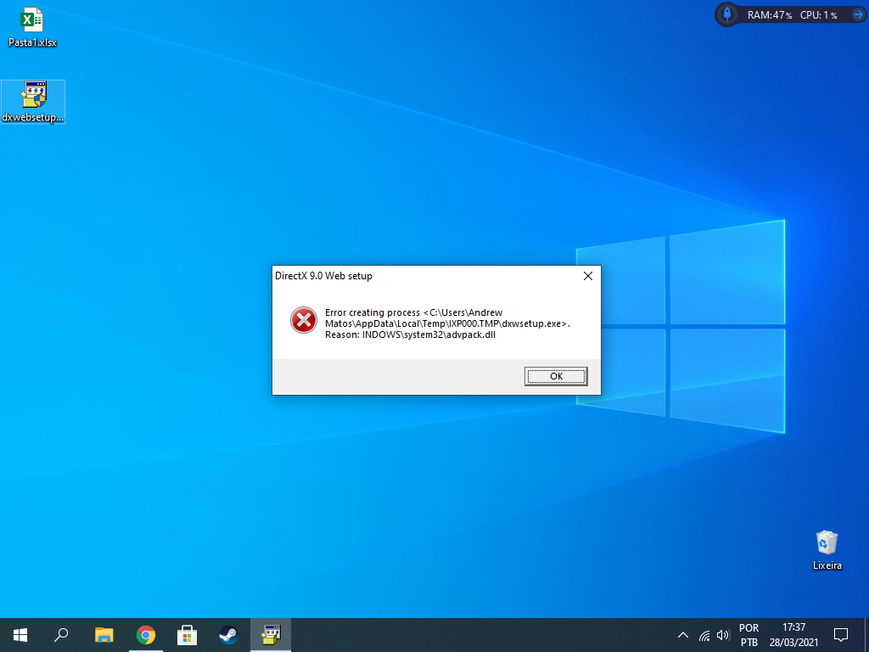Image resolution: width=869 pixels, height=652 pixels.
Task: Select the Pasta1.xlsx desktop file
Action: tap(32, 27)
